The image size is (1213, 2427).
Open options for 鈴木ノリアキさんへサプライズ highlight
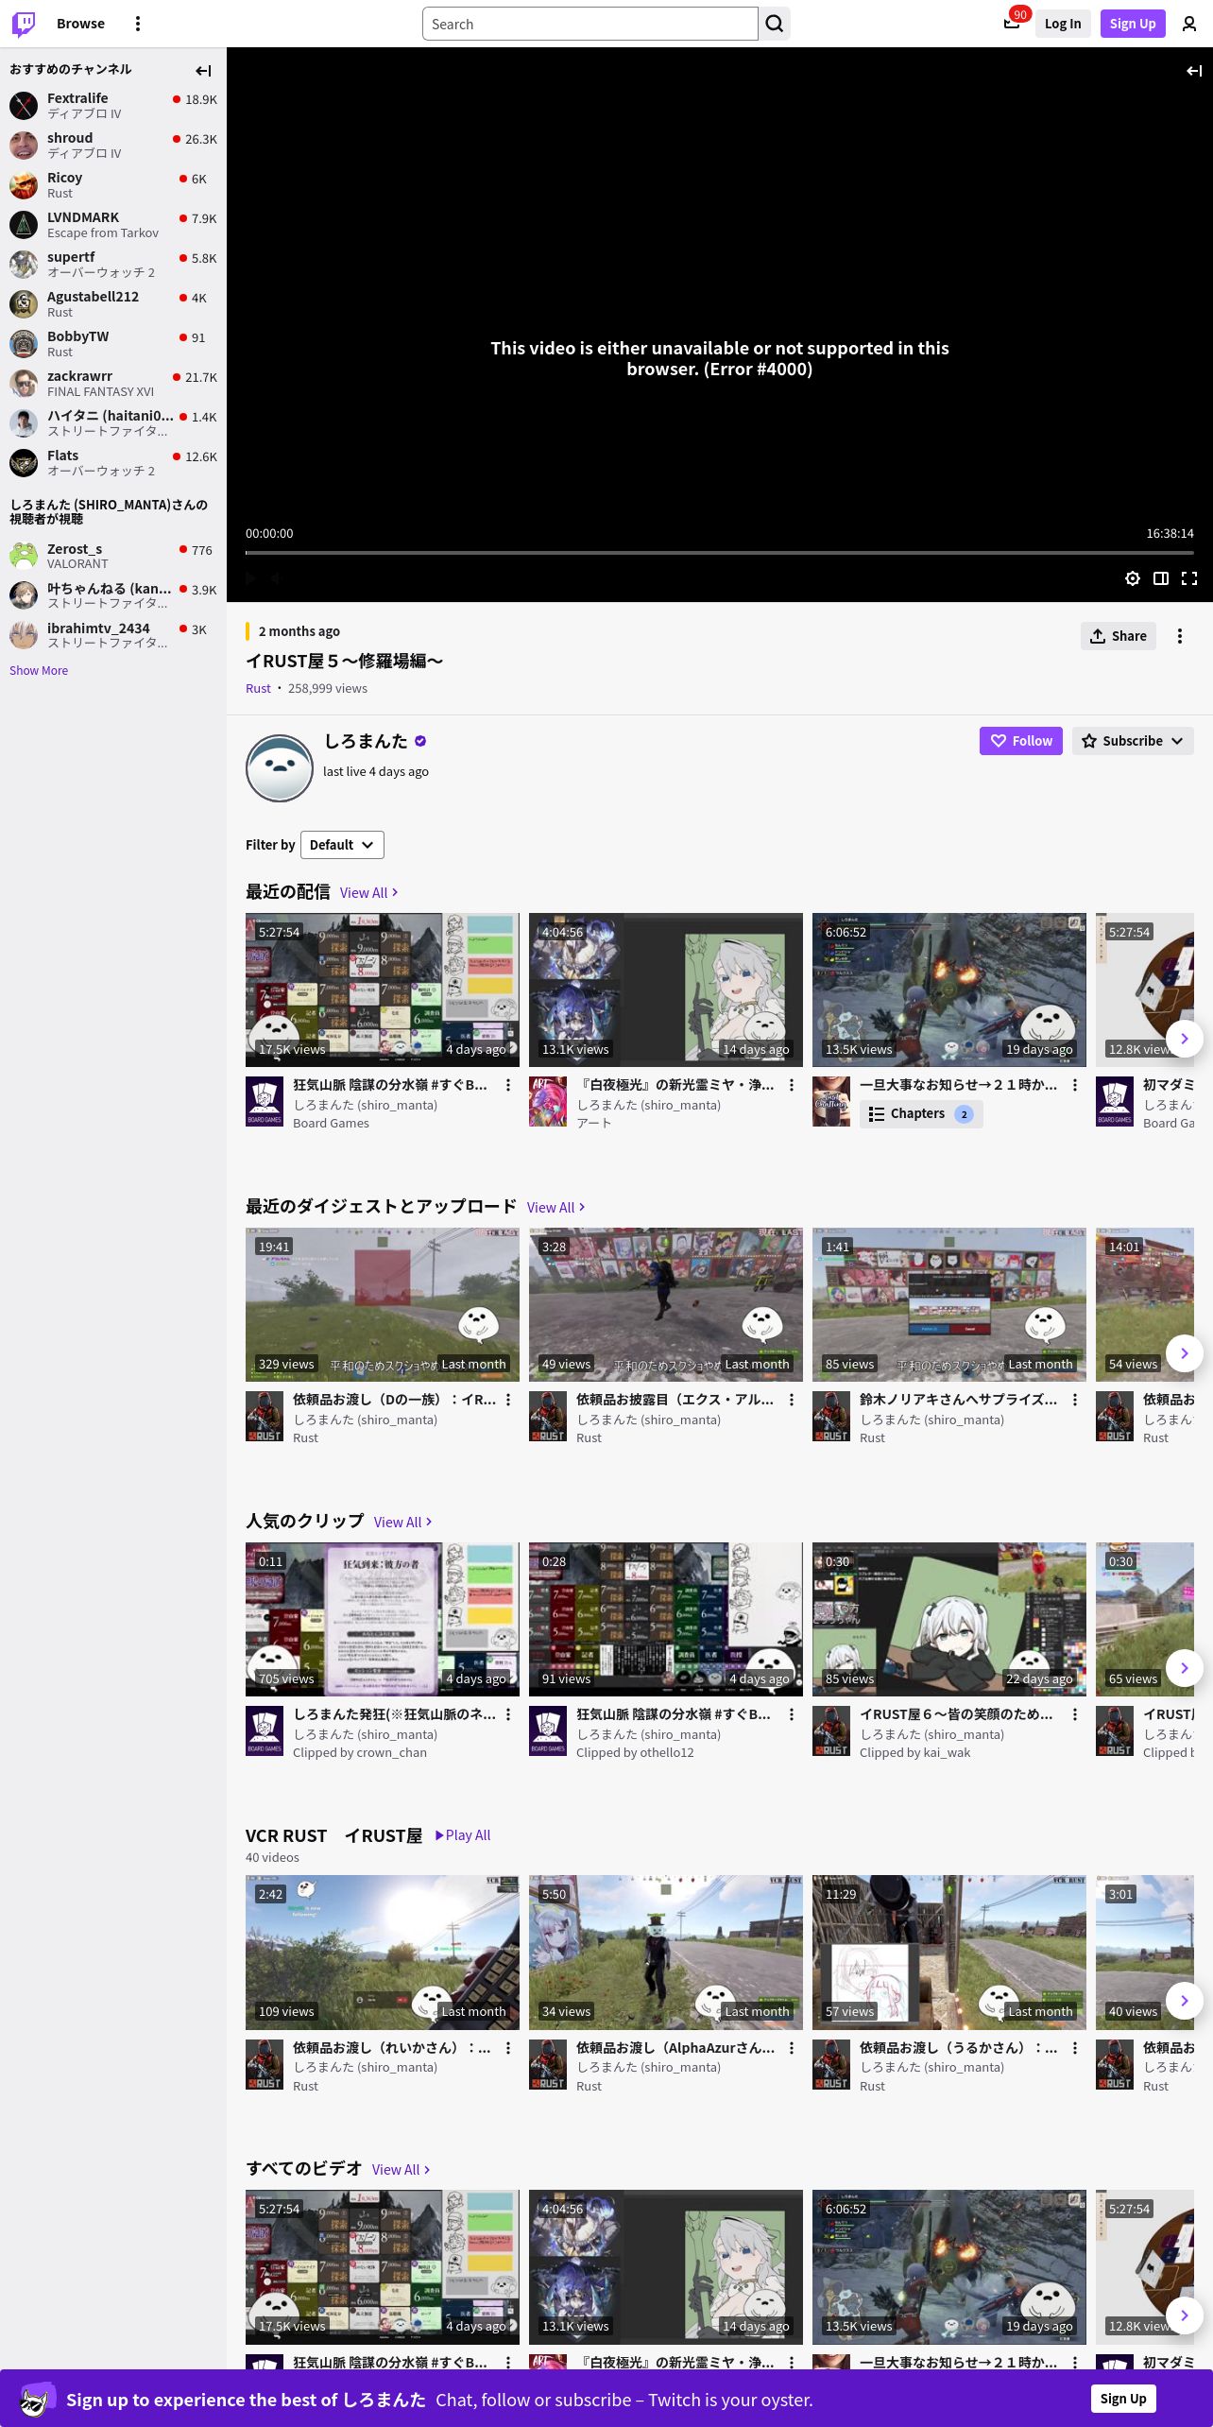1075,1400
